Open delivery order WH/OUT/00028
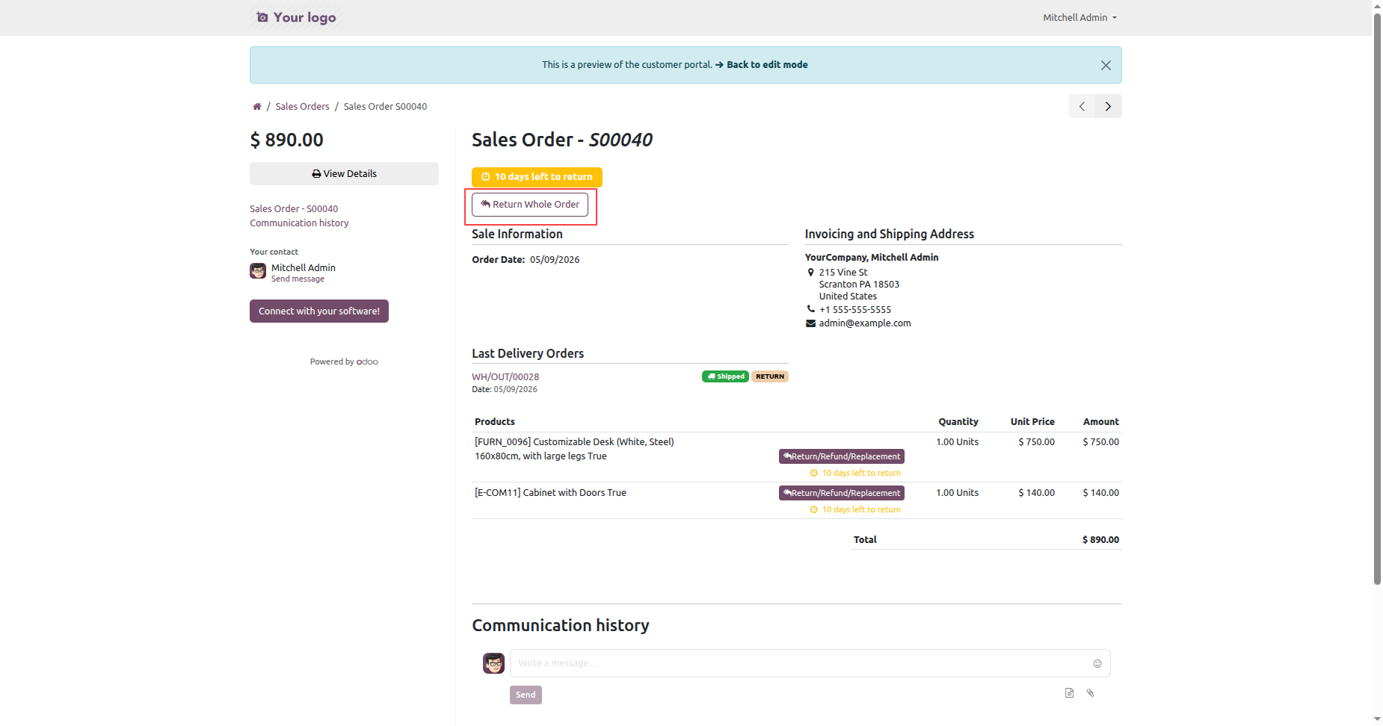1383x726 pixels. point(505,377)
